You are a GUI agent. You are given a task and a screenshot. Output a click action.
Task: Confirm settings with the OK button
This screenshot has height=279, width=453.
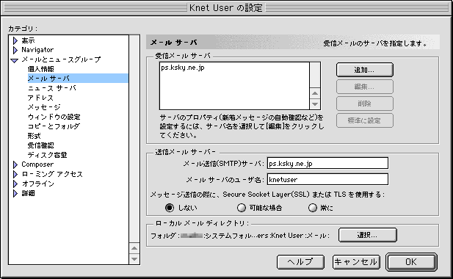click(x=411, y=262)
